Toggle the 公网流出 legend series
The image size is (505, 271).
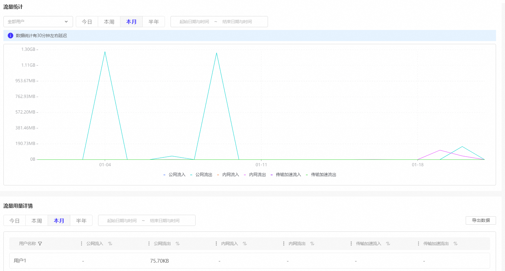[x=201, y=175]
